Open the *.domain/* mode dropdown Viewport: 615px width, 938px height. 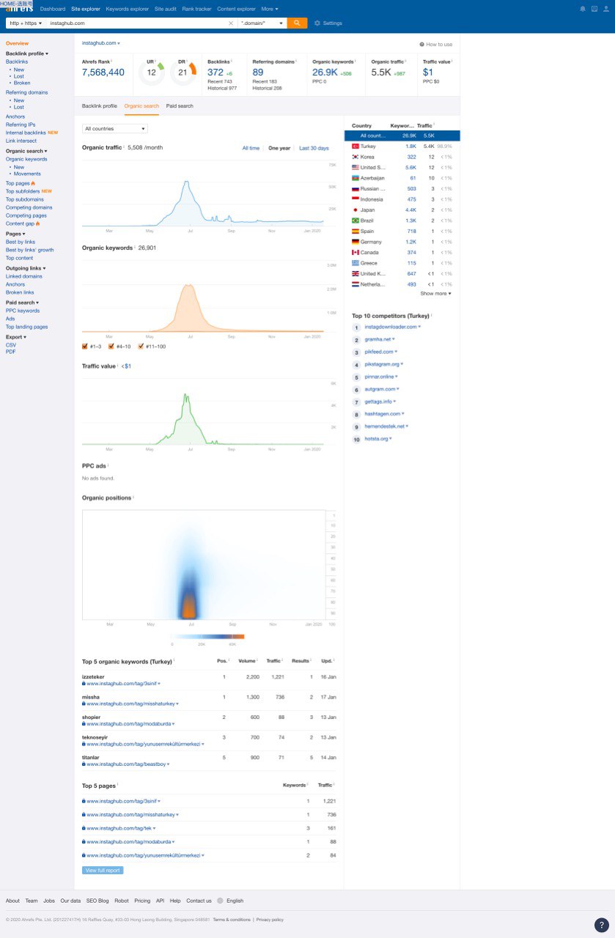point(262,23)
